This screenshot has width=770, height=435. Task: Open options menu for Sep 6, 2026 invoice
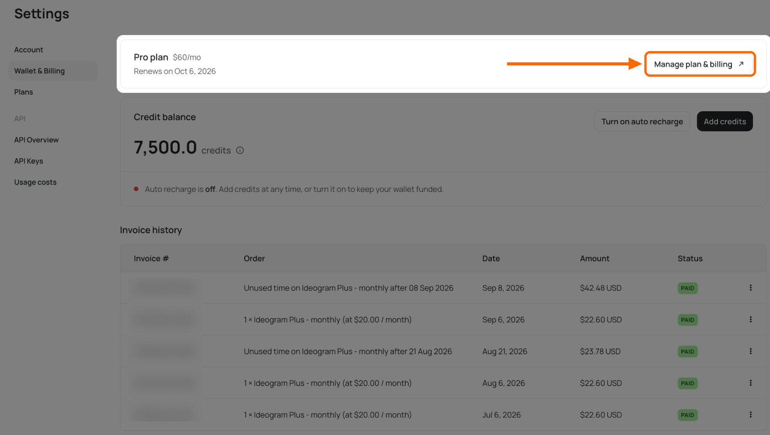(750, 320)
